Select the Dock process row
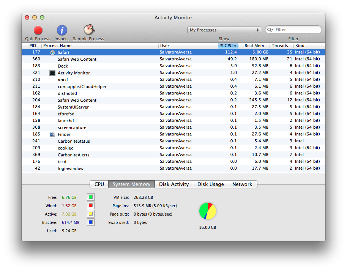This screenshot has height=271, width=347. click(x=173, y=66)
